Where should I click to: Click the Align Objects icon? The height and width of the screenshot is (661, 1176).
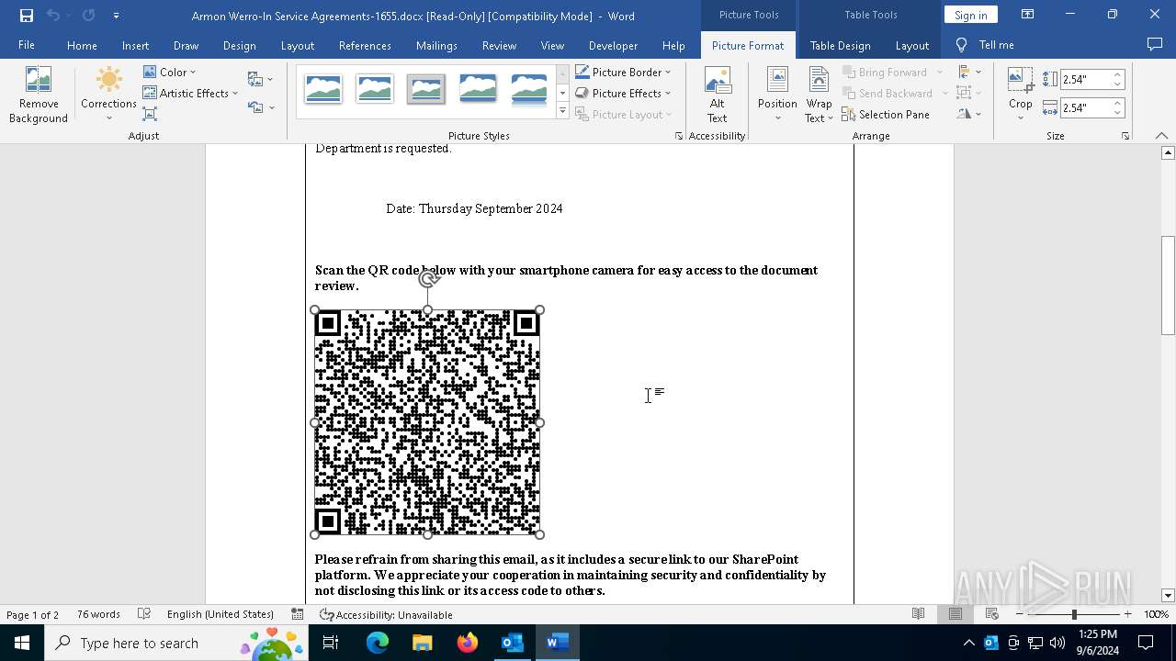pos(968,72)
